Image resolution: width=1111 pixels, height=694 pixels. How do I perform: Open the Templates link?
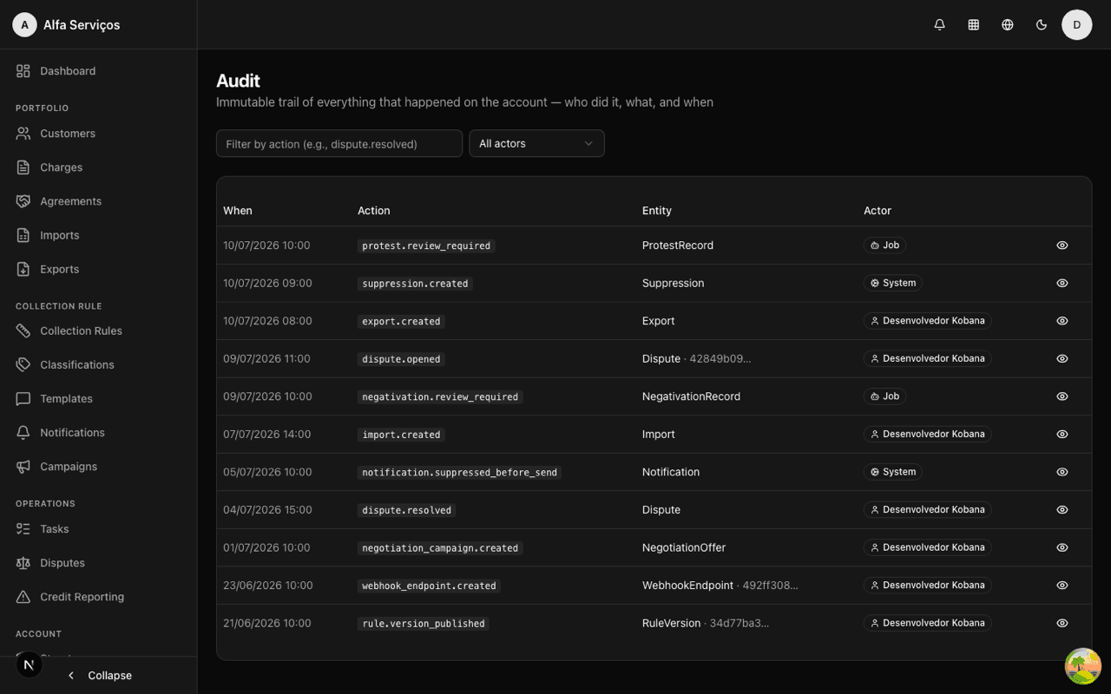[98, 399]
